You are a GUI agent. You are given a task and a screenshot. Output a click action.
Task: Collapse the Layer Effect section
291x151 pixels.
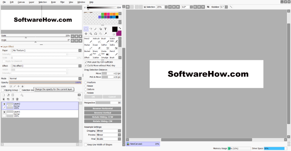[1, 47]
